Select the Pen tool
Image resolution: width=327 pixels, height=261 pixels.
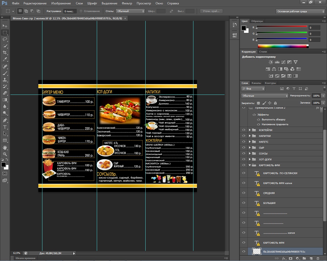(x=5, y=120)
